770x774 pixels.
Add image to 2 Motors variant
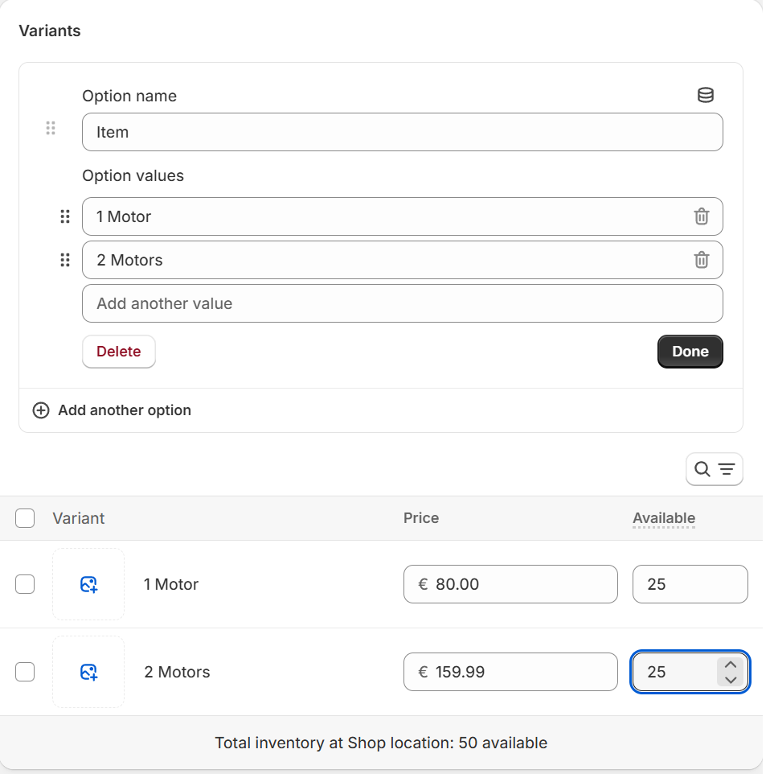(88, 672)
